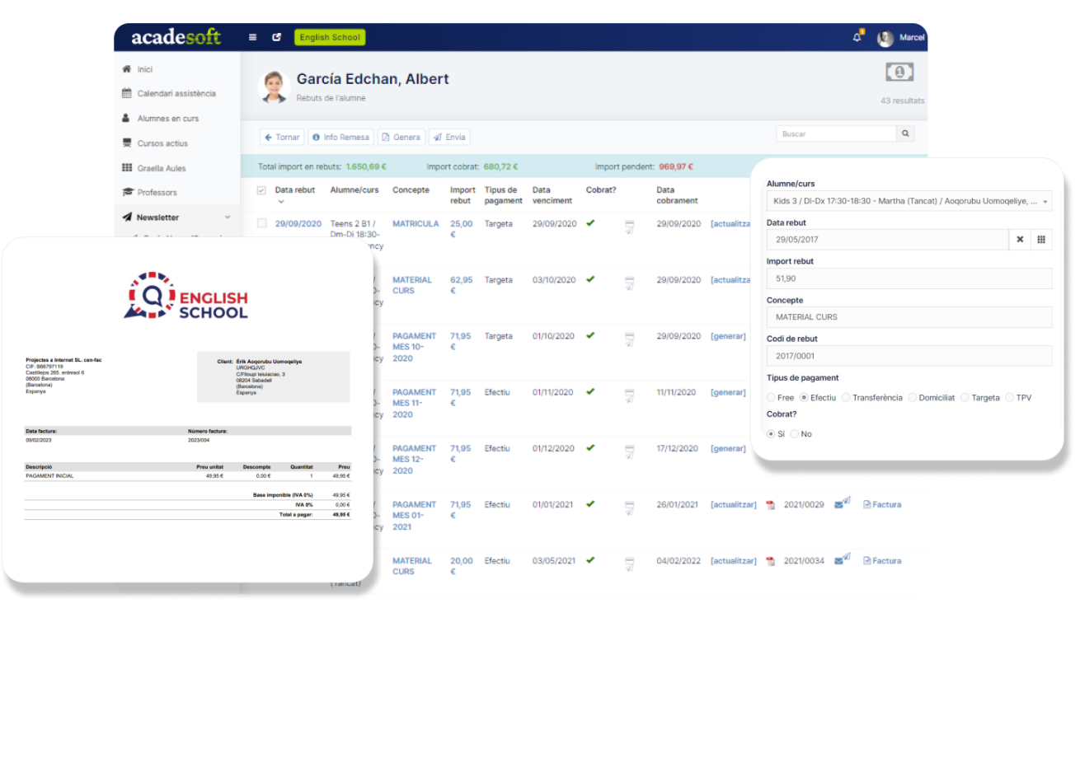Click the external link icon beside English School
Viewport: 1080px width, 767px height.
(x=276, y=37)
